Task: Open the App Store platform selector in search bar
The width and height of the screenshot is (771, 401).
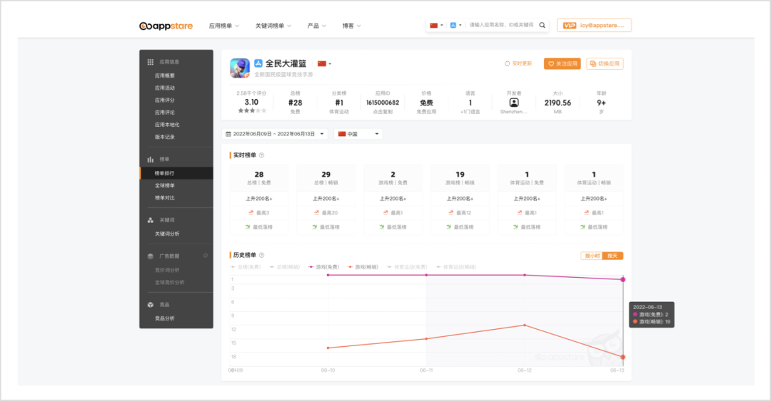Action: click(455, 25)
